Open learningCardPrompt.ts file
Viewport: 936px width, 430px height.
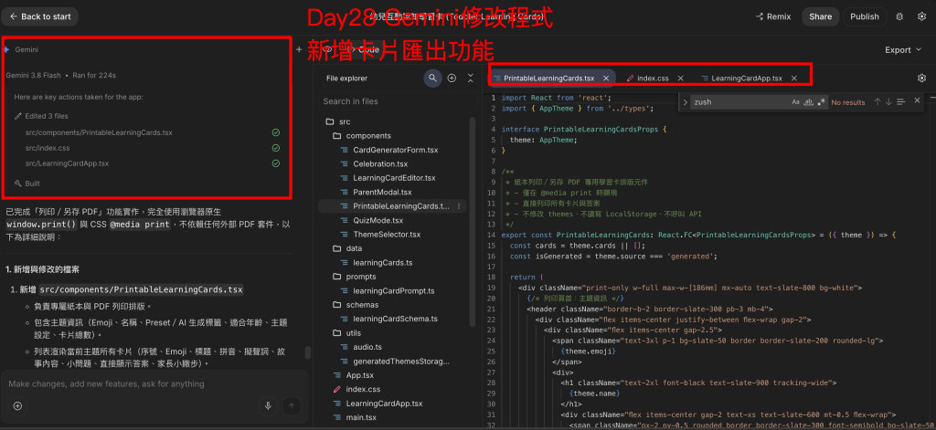[394, 290]
